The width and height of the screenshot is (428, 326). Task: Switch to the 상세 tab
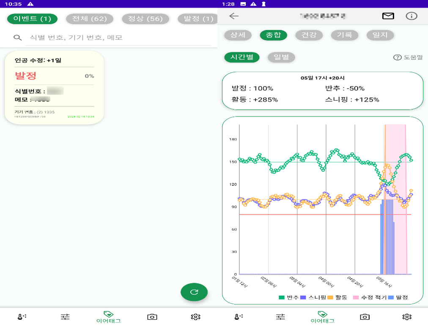(x=238, y=35)
